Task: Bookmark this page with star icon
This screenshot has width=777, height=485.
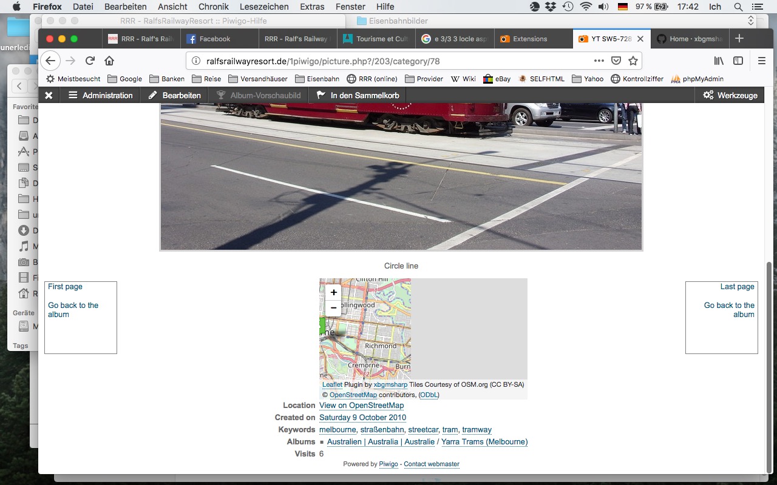Action: click(x=633, y=61)
